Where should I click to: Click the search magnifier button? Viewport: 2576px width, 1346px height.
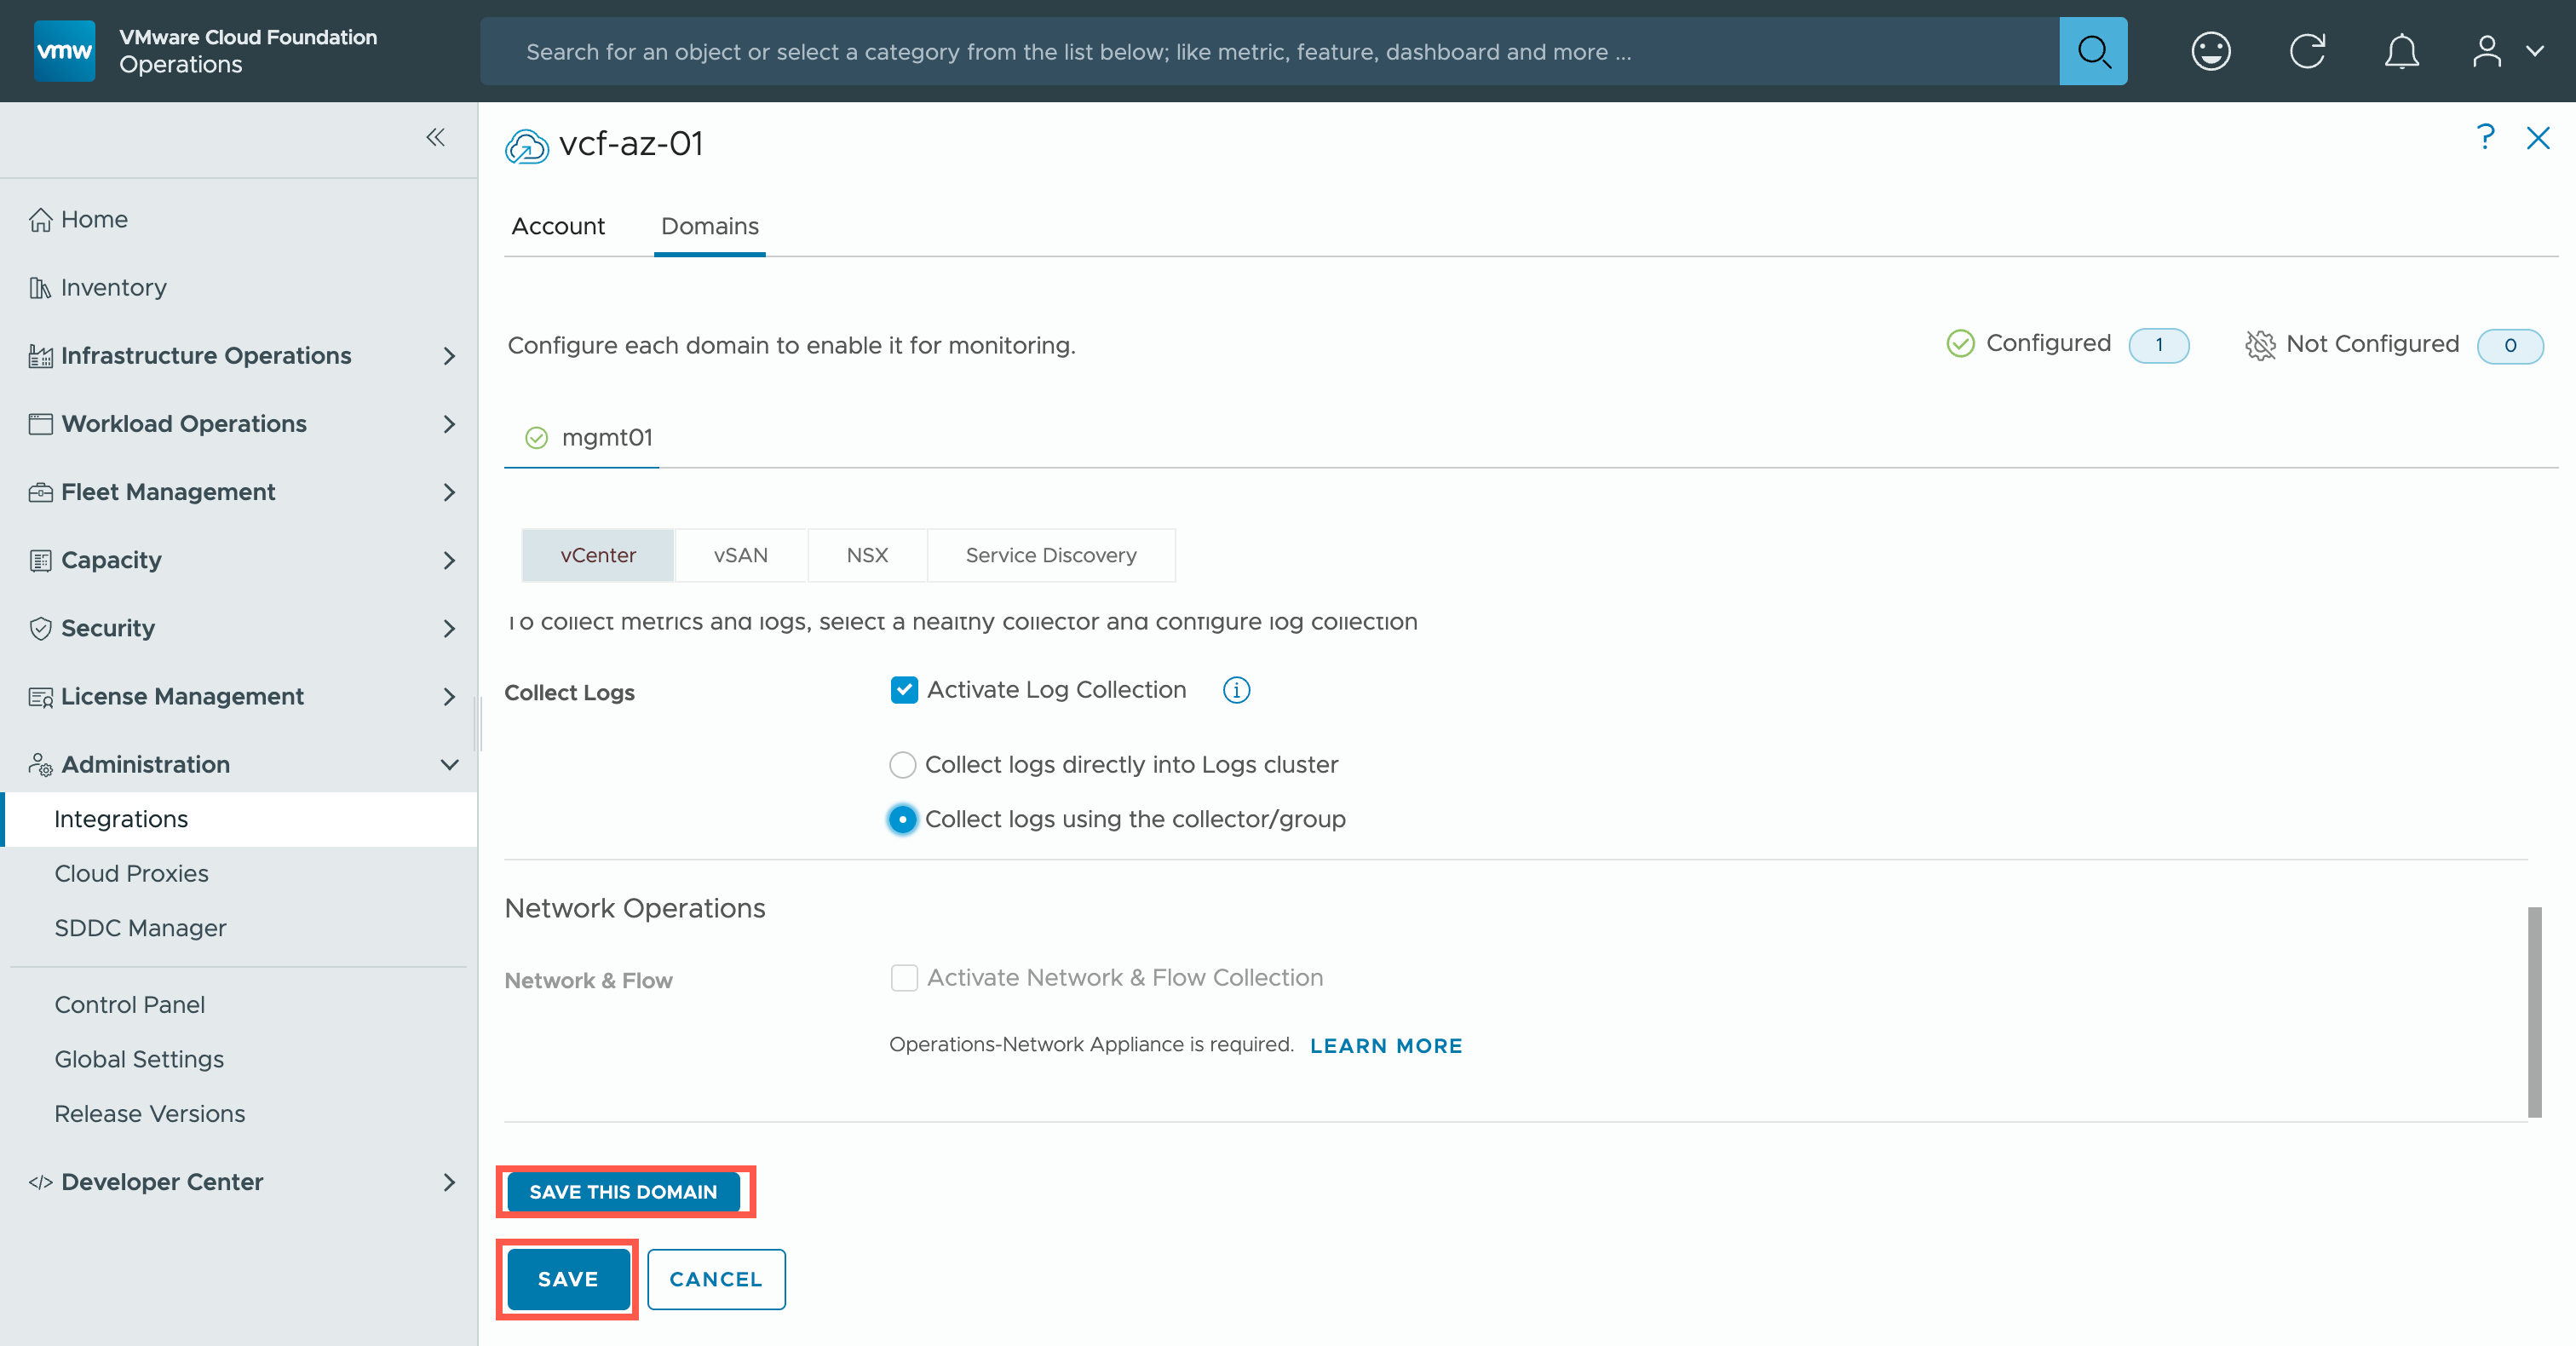[x=2092, y=51]
